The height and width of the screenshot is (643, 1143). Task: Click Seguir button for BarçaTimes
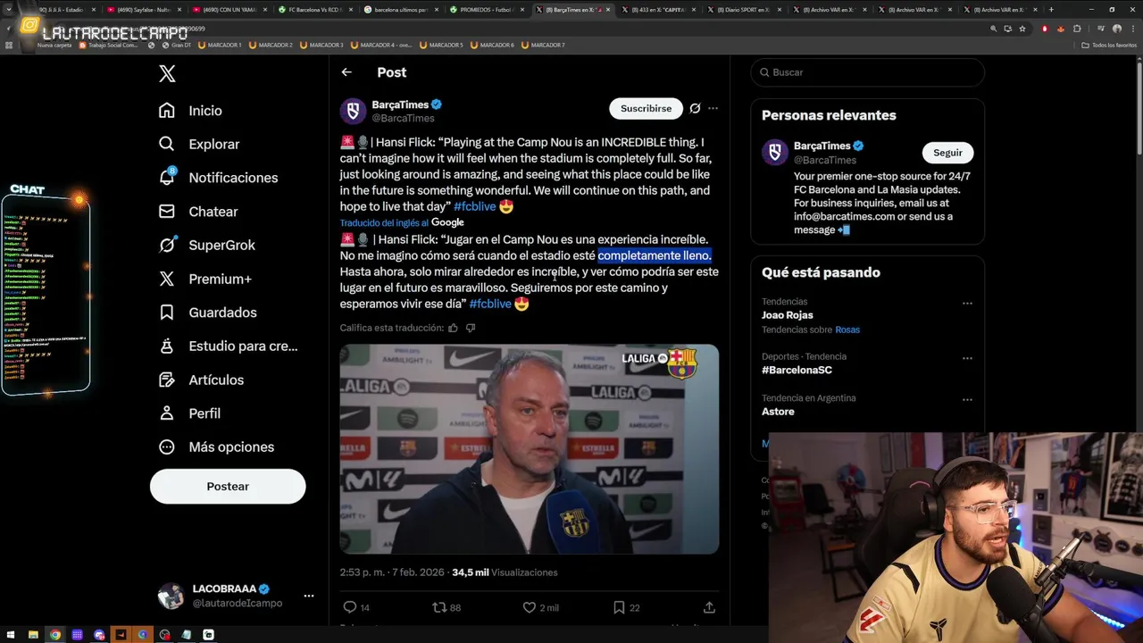(947, 153)
